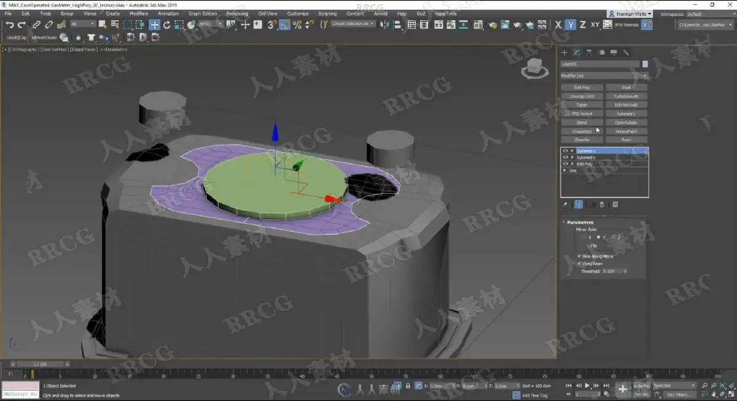Open the Hierarchy panel icon
The height and width of the screenshot is (401, 737).
click(x=589, y=52)
